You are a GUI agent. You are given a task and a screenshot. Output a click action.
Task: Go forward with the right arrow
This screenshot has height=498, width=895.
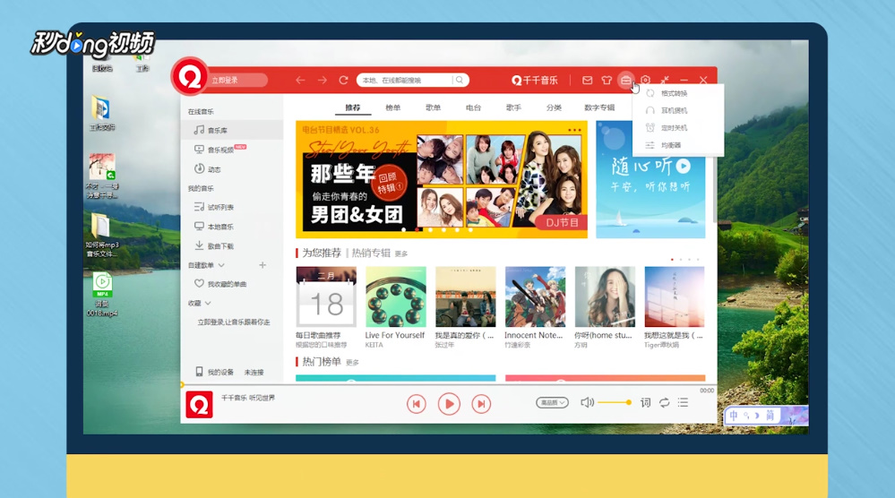[x=322, y=81]
